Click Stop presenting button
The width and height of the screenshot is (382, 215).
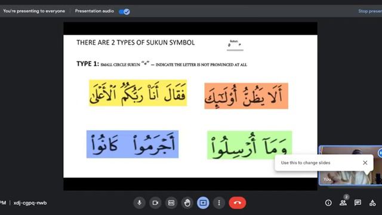pos(370,11)
